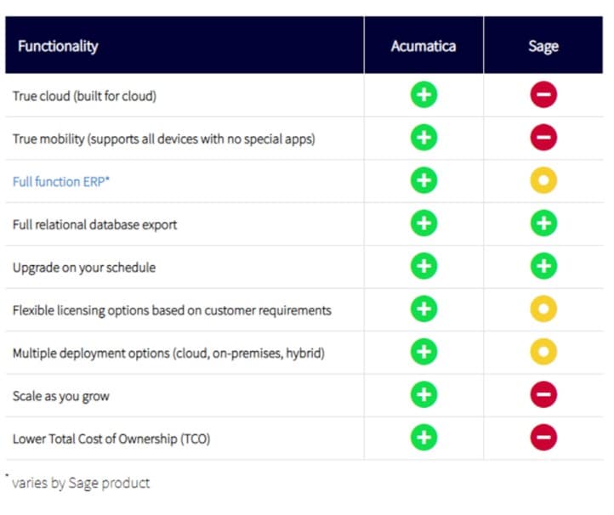Click the Flexible licensing options row label
614x515 pixels.
click(x=172, y=310)
